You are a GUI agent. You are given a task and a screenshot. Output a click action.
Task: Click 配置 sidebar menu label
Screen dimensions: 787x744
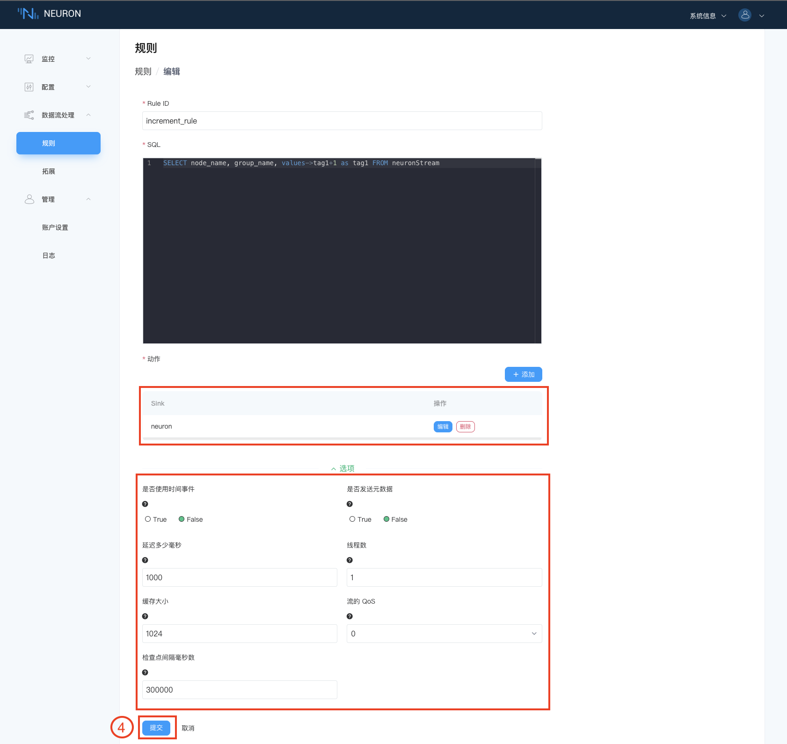[48, 87]
